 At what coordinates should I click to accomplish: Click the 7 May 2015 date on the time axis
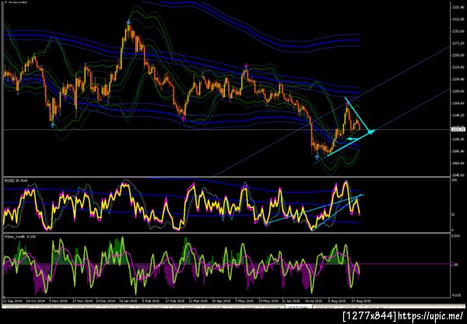pos(244,301)
